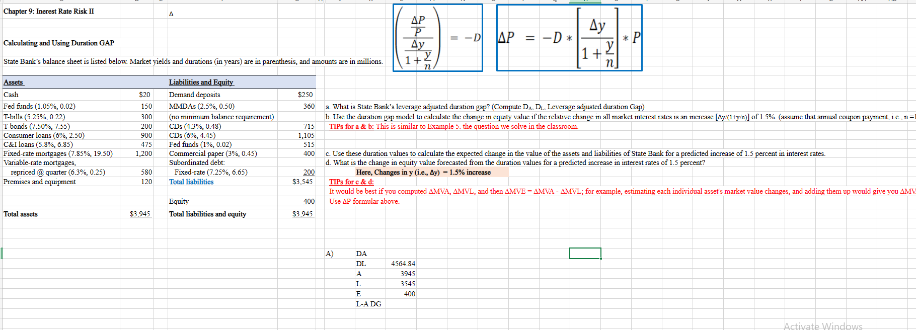Select the 'Fixed-rate (7.25%, 6.65)' subordinated debt cell
The image size is (916, 330).
[211, 172]
